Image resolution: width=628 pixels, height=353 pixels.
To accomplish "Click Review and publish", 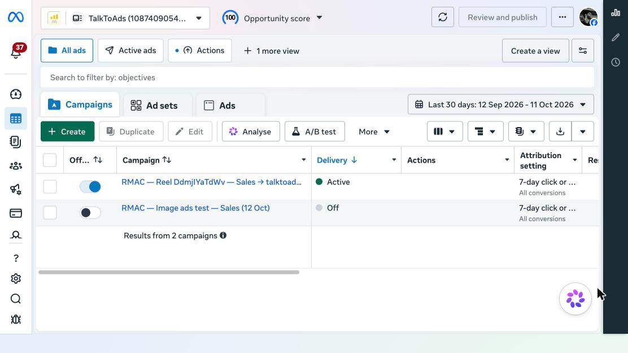I will (502, 18).
